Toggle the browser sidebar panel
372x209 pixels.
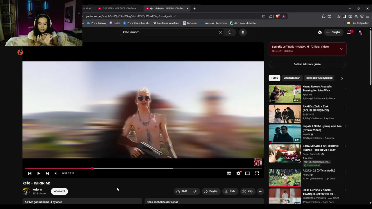(344, 16)
